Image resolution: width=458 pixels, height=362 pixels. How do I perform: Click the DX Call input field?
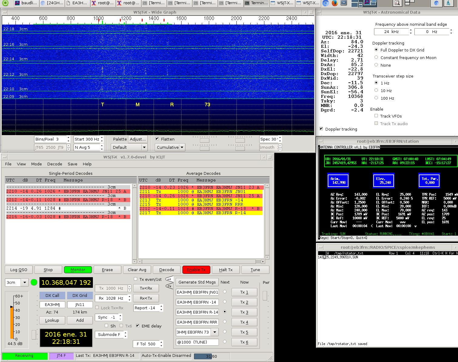click(x=52, y=304)
